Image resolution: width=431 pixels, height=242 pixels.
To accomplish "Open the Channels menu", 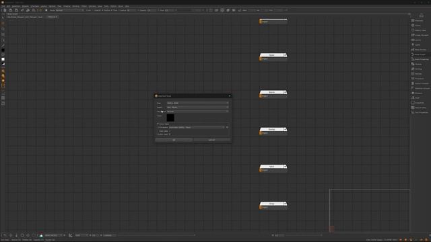I will point(35,6).
